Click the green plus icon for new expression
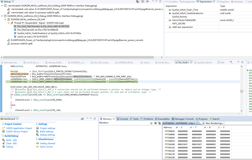The height and width of the screenshot is (160, 252). (170, 27)
